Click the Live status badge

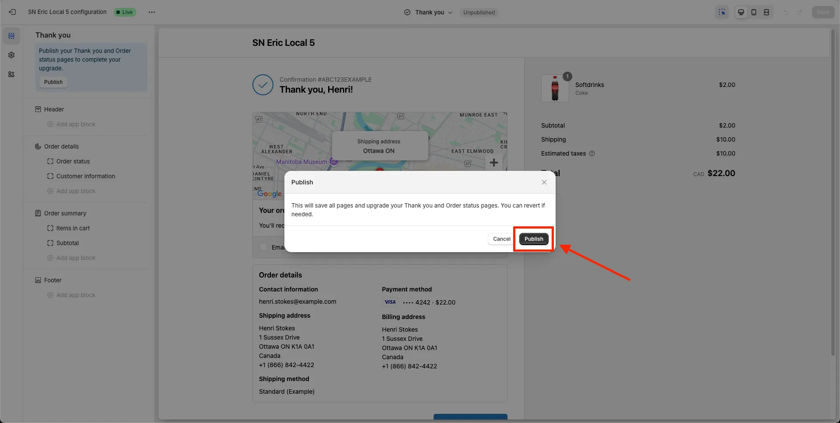[x=125, y=12]
